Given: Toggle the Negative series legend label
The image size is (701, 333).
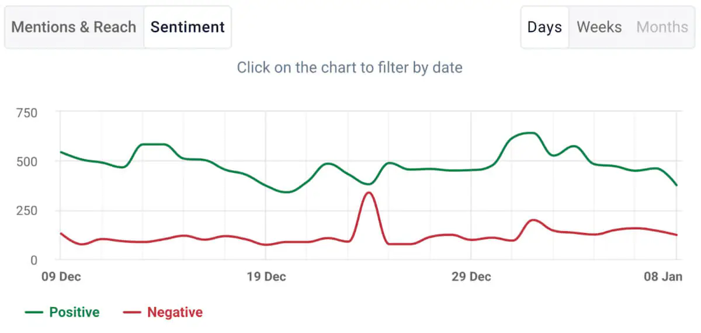Looking at the screenshot, I should pyautogui.click(x=175, y=313).
